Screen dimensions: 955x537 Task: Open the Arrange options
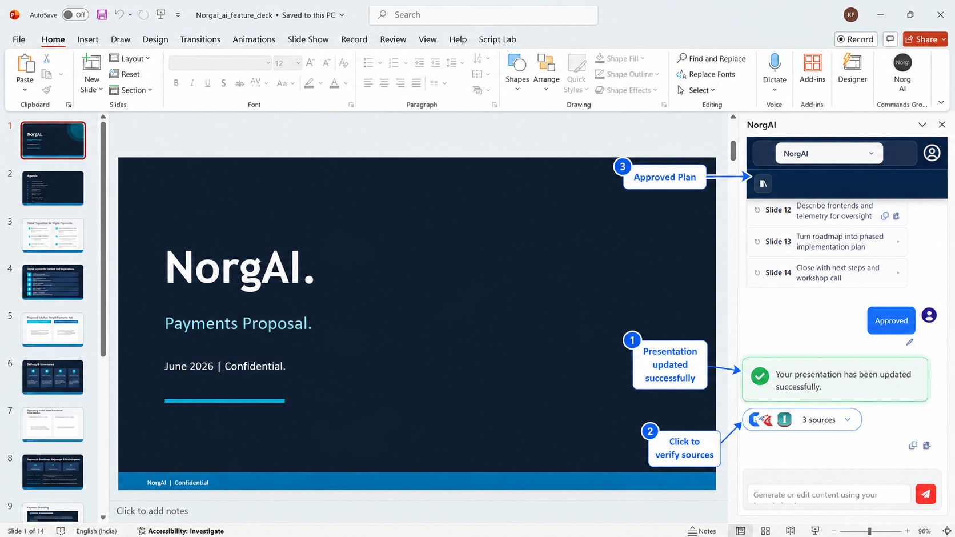coord(546,73)
